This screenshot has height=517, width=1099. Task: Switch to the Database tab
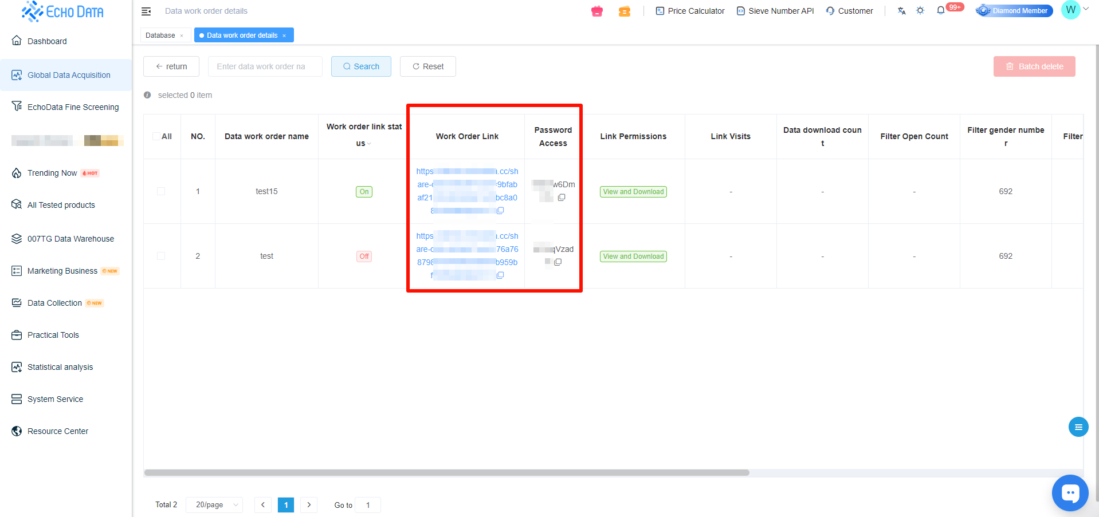coord(160,35)
